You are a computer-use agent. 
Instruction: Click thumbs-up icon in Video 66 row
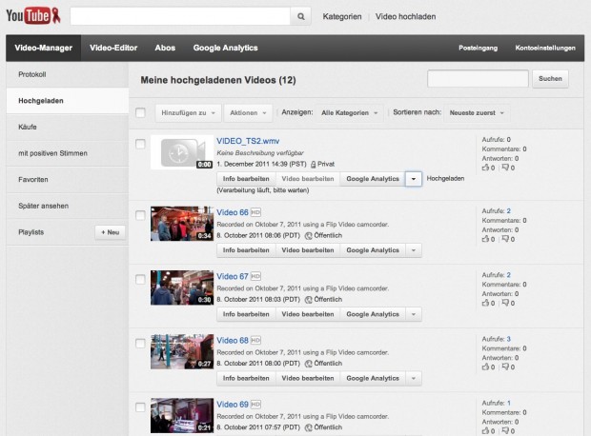485,239
